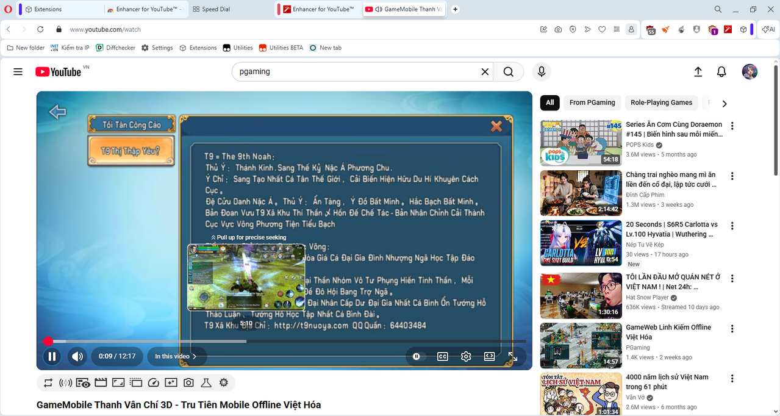Image resolution: width=780 pixels, height=416 pixels.
Task: Click the Enhancer for YouTube red extension icon
Action: pyautogui.click(x=728, y=29)
